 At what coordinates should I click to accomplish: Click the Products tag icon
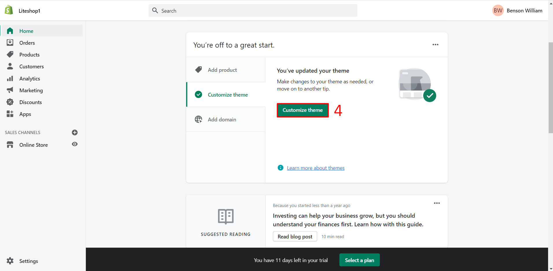pyautogui.click(x=10, y=54)
